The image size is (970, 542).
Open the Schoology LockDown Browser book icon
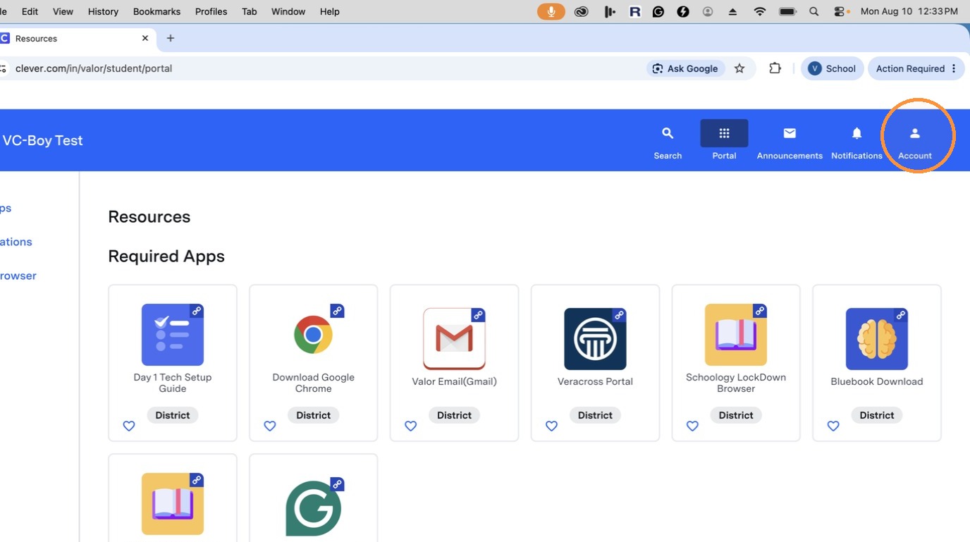736,335
